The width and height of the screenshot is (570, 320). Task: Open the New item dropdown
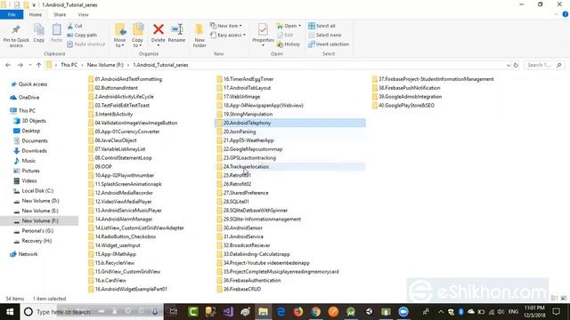225,26
